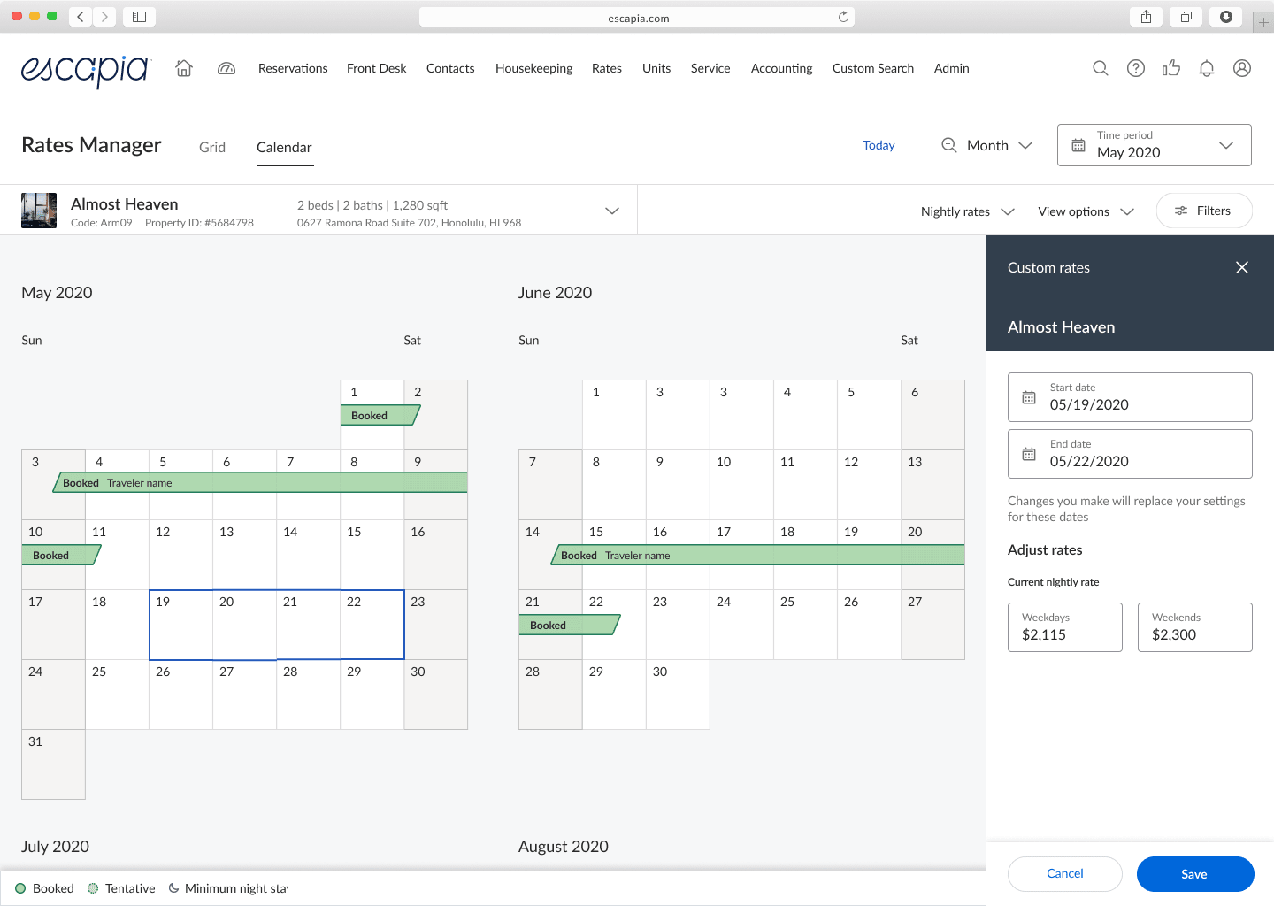
Task: Click the browser share icon
Action: 1146,16
